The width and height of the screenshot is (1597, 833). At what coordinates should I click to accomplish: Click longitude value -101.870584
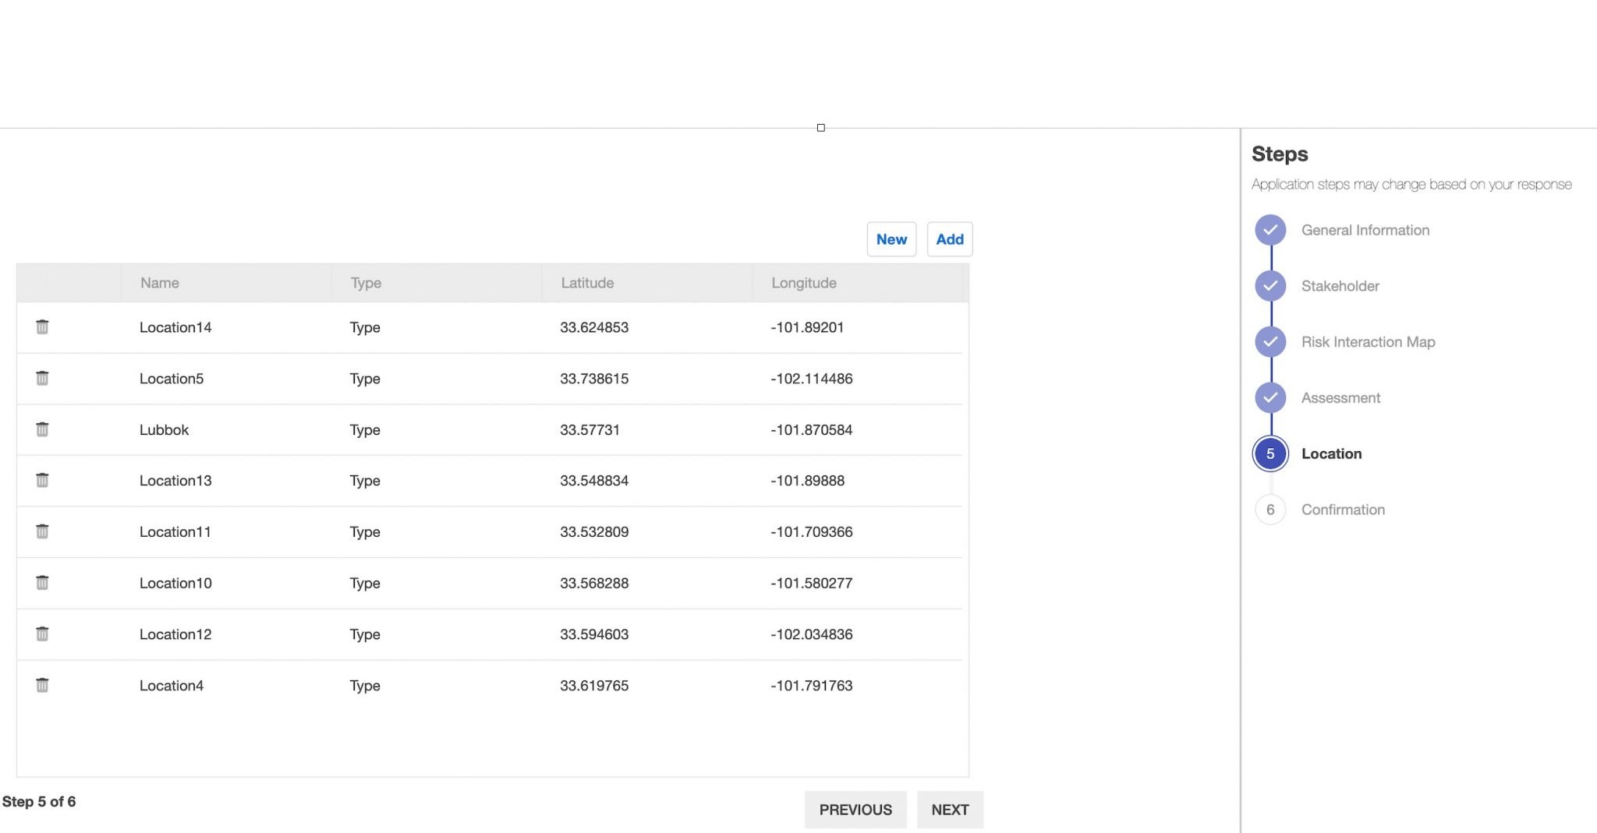812,429
